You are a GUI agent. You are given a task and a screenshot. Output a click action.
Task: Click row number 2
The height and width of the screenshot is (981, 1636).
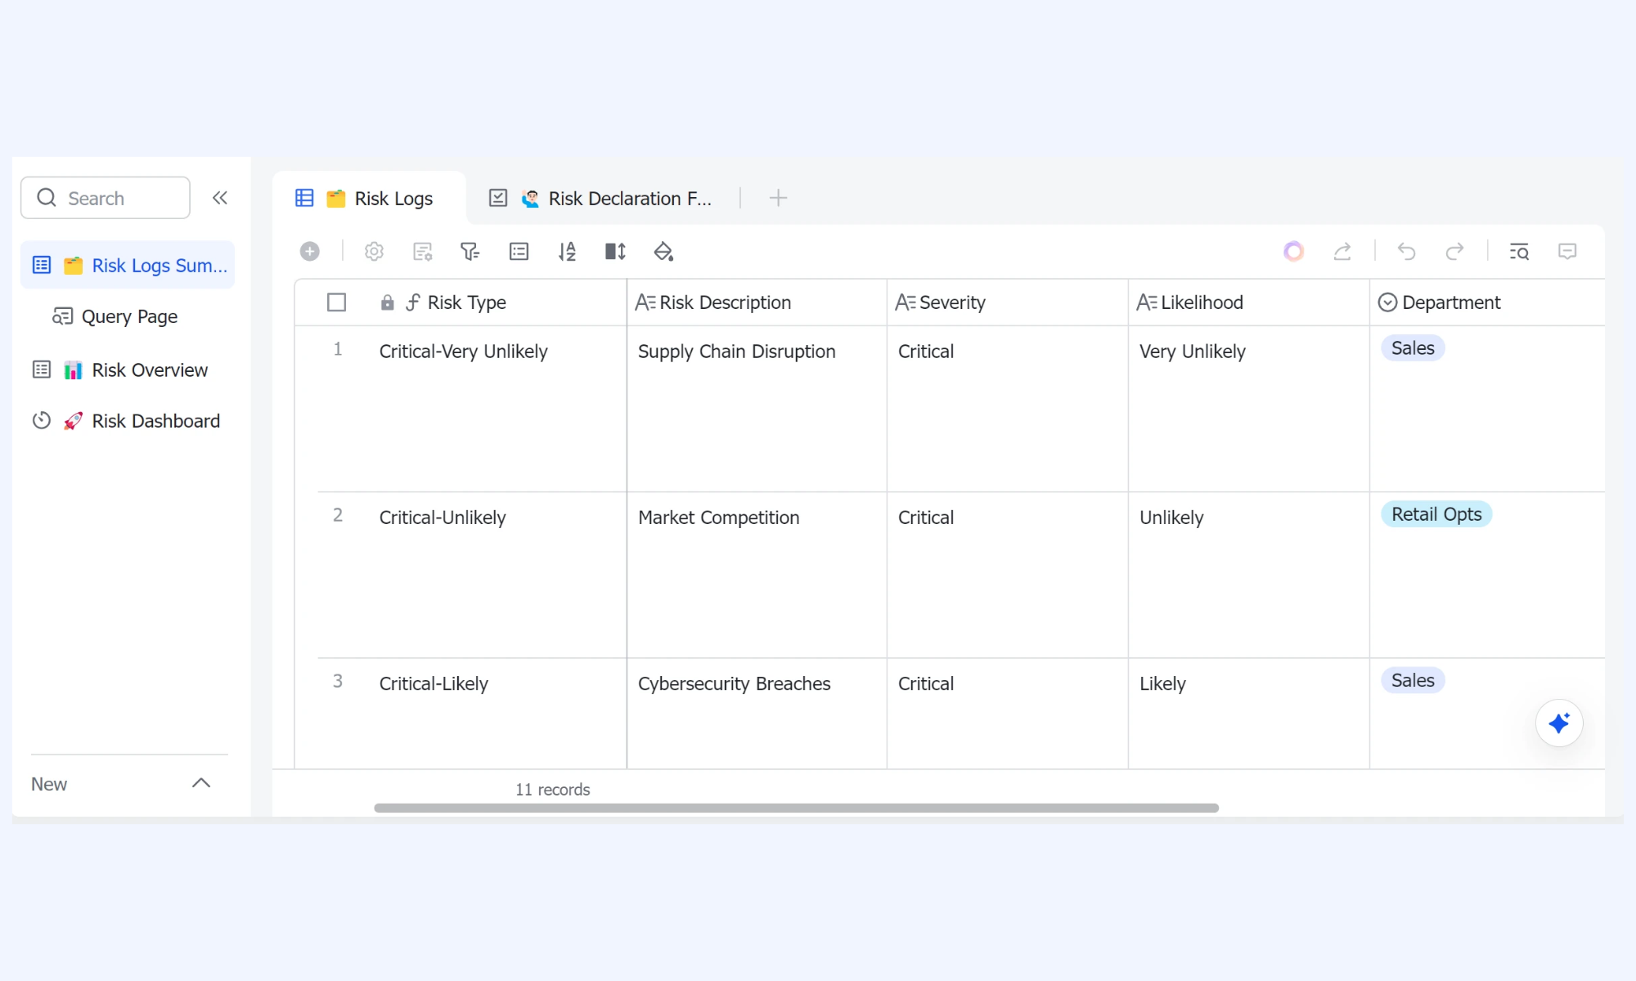(x=337, y=515)
